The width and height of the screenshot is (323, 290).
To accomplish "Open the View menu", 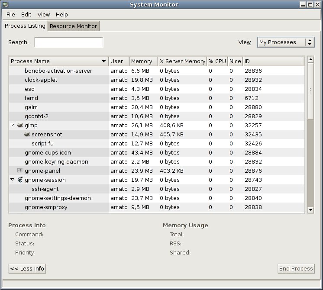I will click(43, 15).
